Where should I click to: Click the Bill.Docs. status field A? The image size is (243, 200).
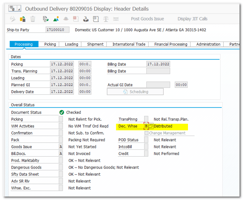[x=61, y=154]
